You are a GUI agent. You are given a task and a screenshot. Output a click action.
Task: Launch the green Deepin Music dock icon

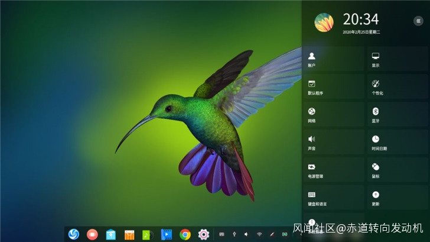(148, 235)
